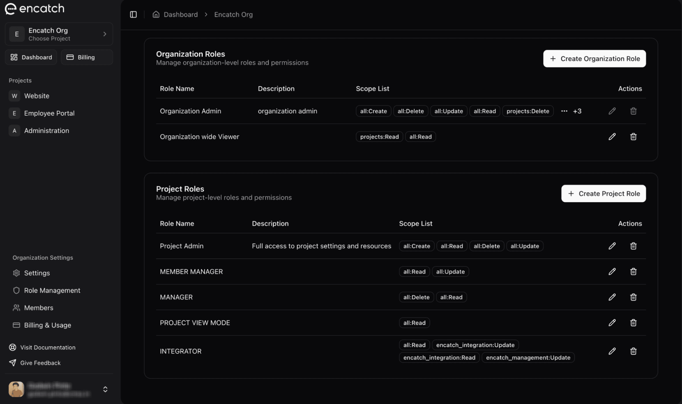Image resolution: width=682 pixels, height=404 pixels.
Task: Toggle the sidebar panel icon
Action: [x=133, y=14]
